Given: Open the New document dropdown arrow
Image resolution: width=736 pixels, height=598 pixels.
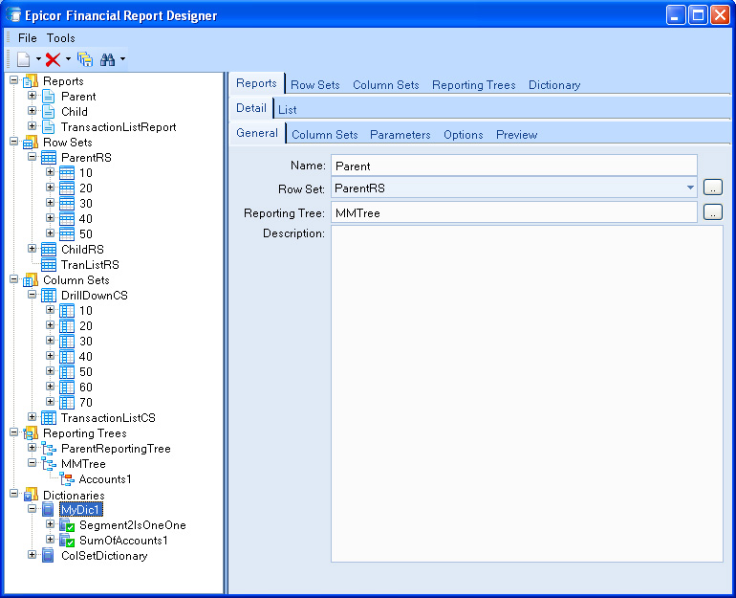Looking at the screenshot, I should click(38, 59).
